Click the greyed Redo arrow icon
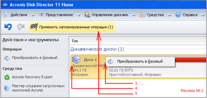Viewport: 207px width, 98px height. coord(21,27)
